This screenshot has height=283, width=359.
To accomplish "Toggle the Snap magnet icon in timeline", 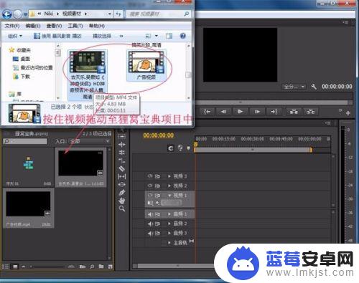I will coord(171,148).
